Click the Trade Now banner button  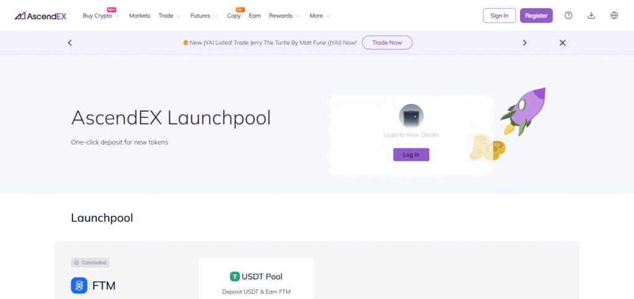click(387, 43)
